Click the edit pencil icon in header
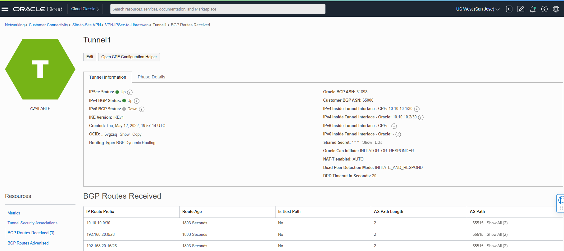The height and width of the screenshot is (251, 564). point(521,9)
